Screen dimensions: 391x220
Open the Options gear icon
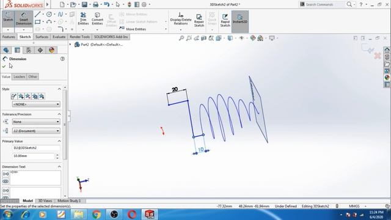(x=144, y=4)
